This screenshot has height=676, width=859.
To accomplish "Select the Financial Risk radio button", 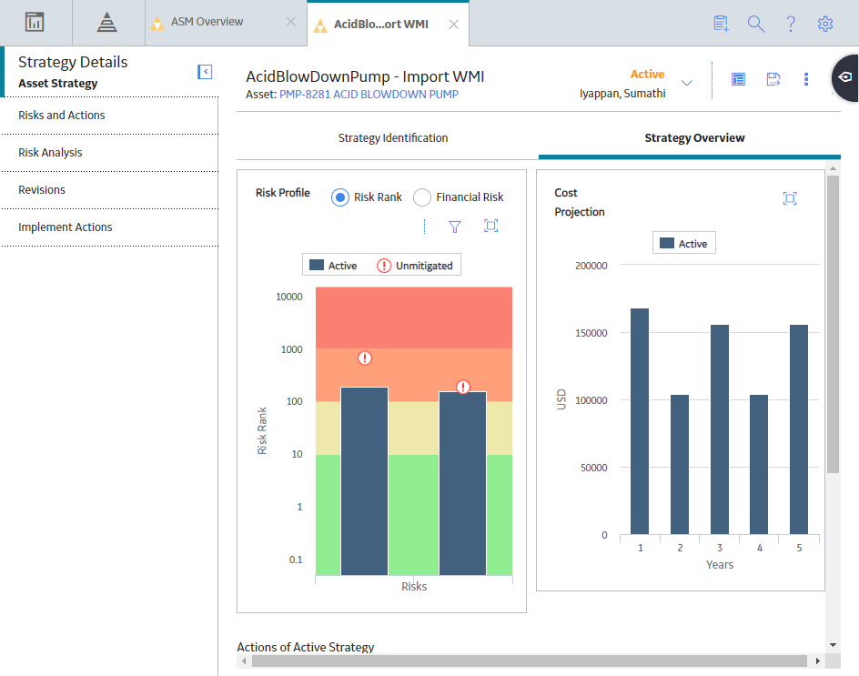I will (422, 197).
